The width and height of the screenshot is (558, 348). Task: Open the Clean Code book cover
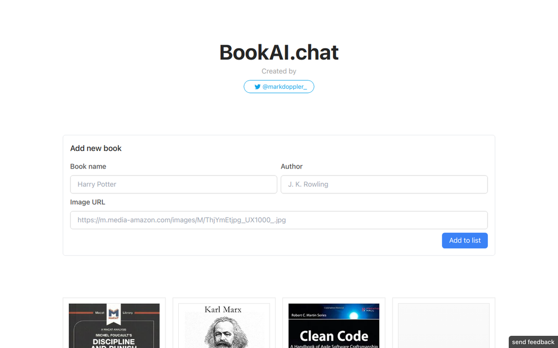(334, 326)
